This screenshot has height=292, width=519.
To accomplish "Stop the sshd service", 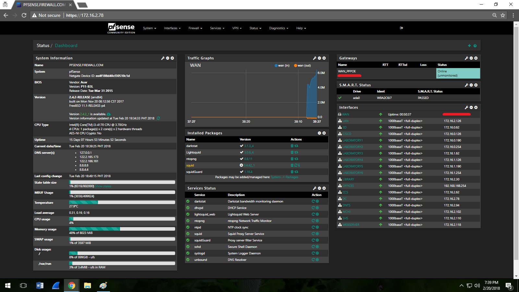I will coord(317,247).
